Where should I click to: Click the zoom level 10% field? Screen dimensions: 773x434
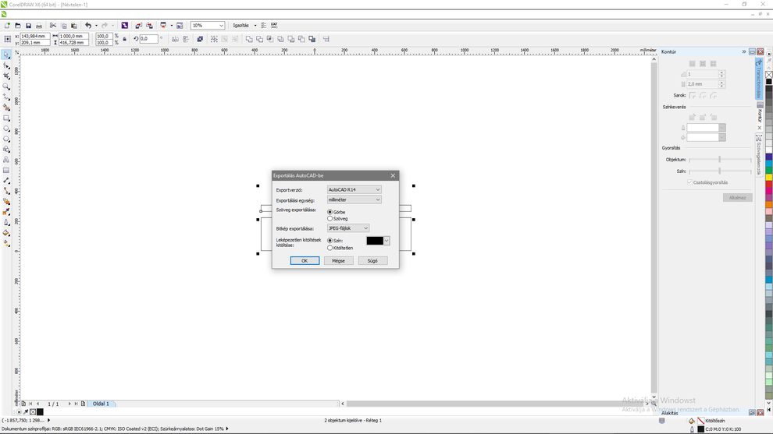(204, 26)
